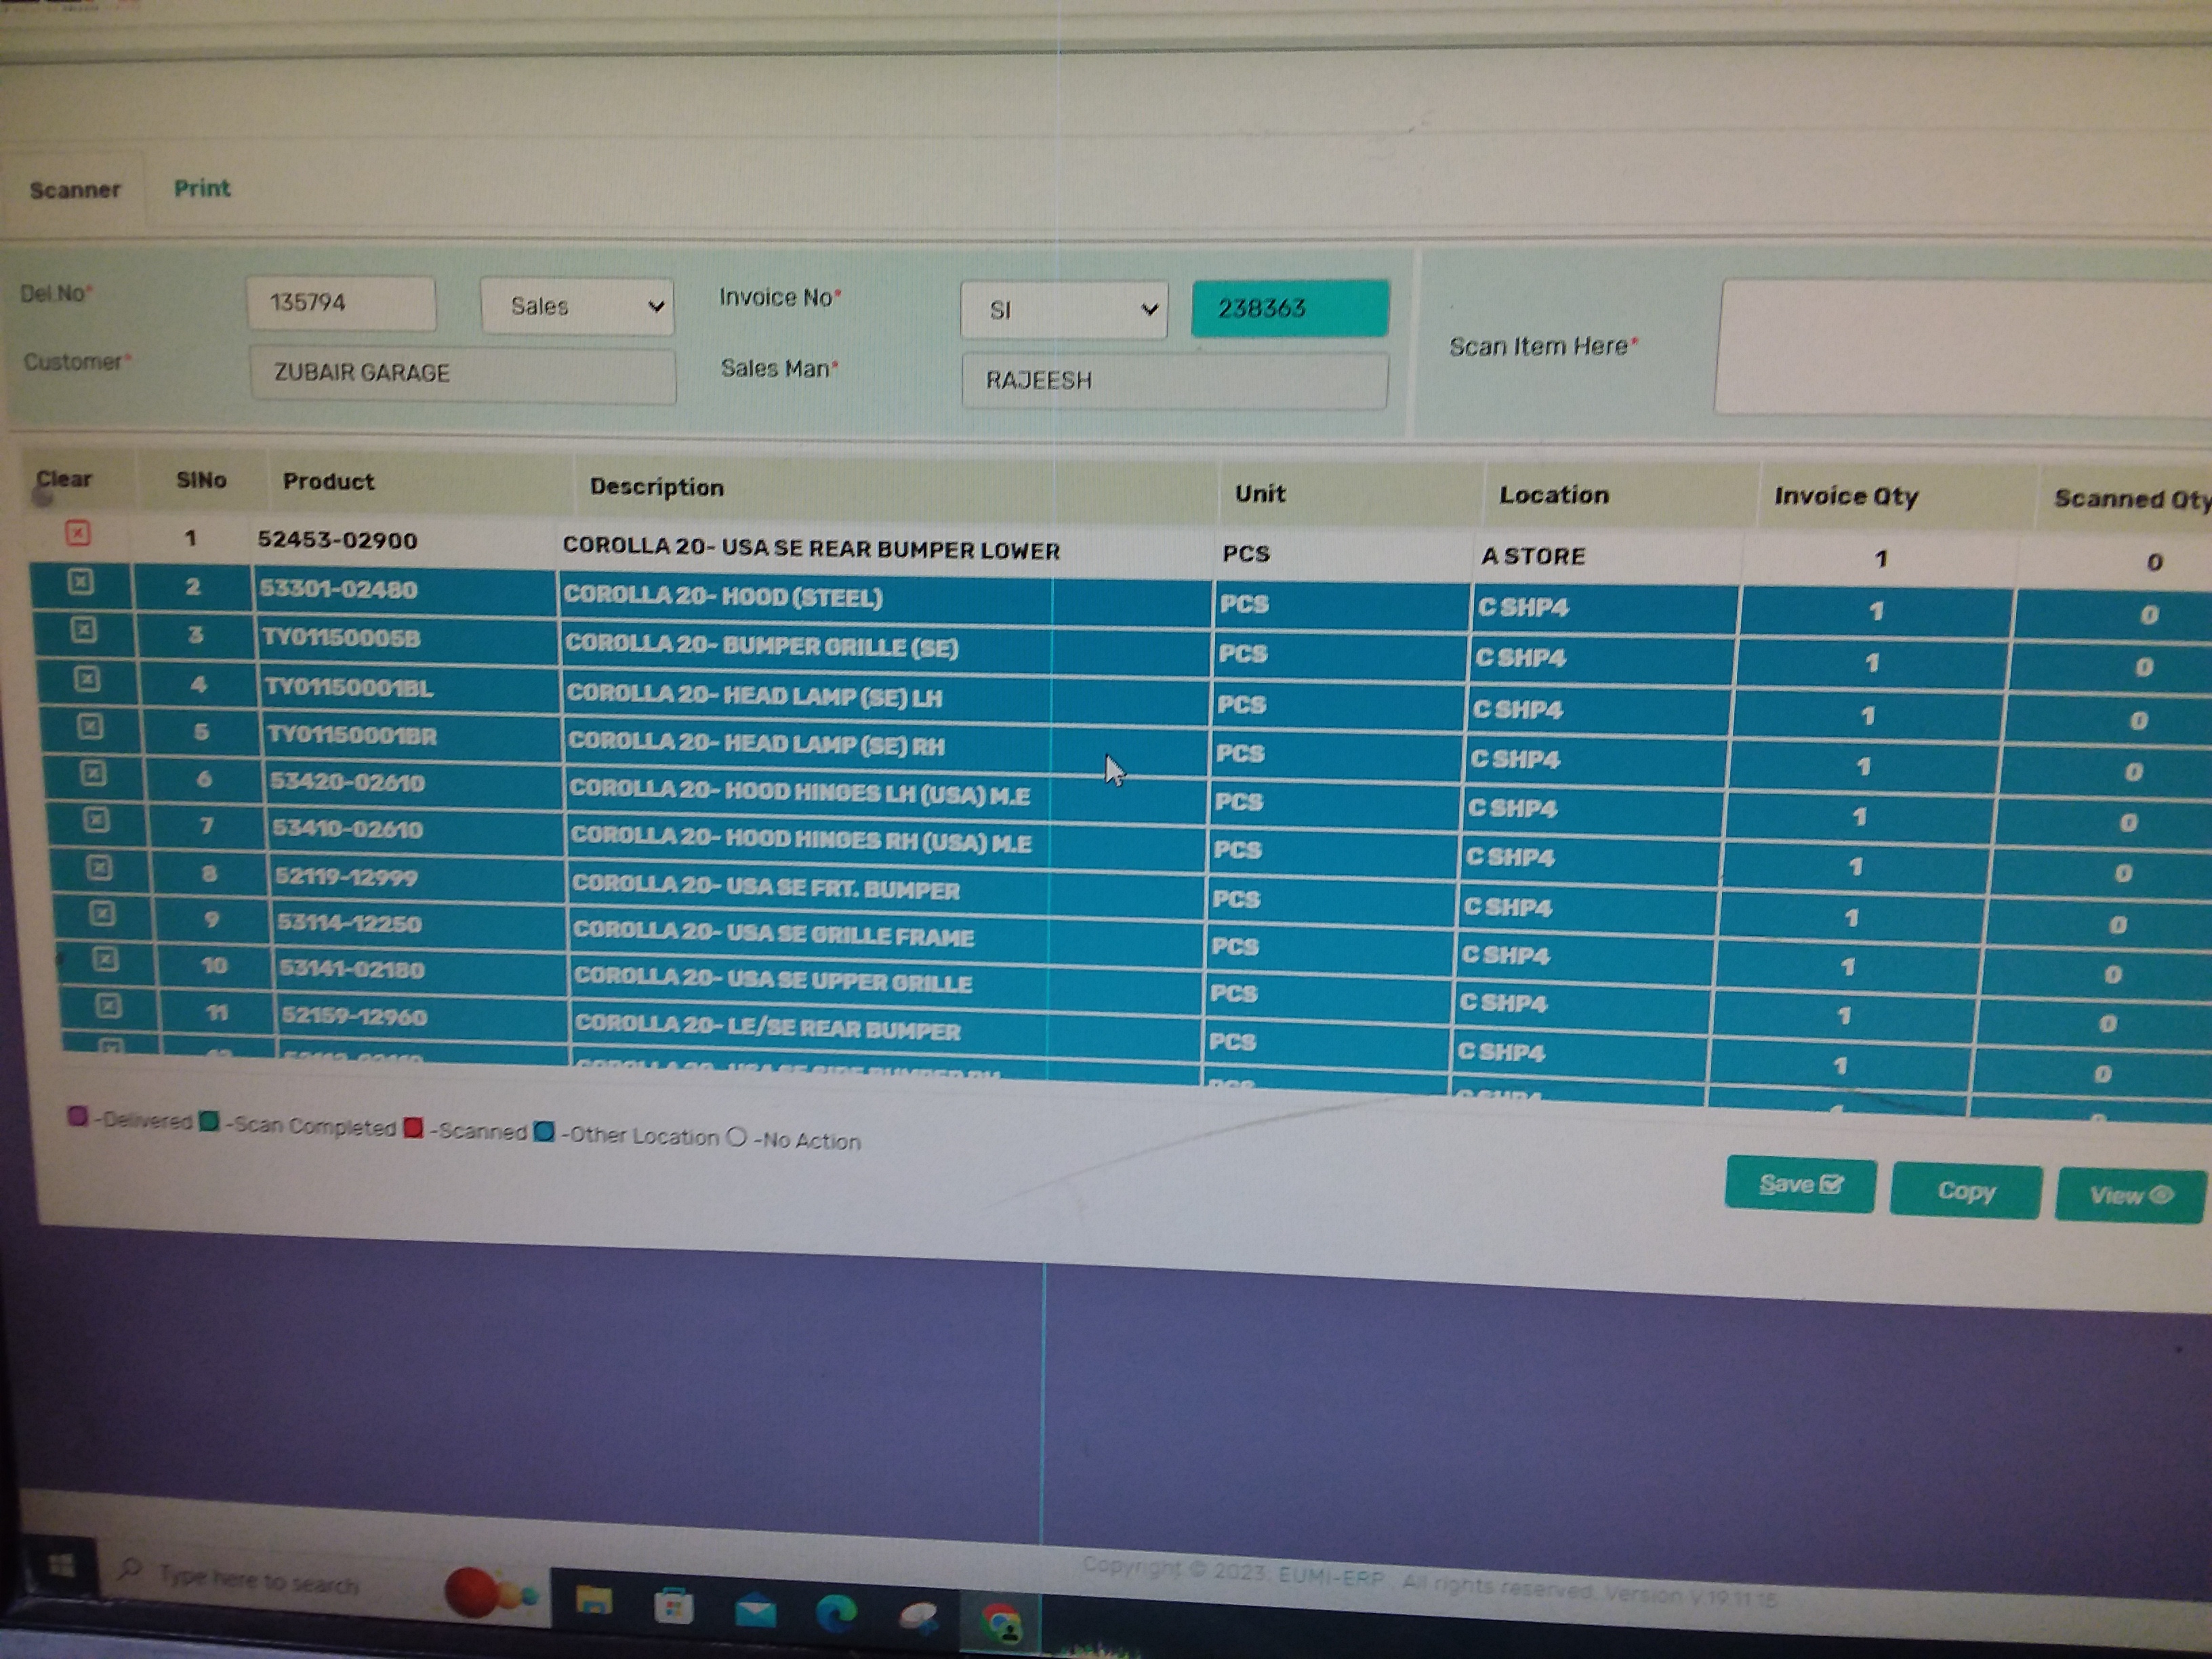Screen dimensions: 2212x1659
Task: Clear row 9 product 53114-12250
Action: point(102,913)
